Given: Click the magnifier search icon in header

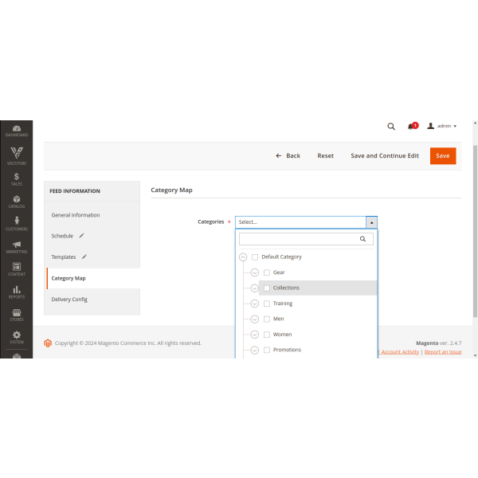Looking at the screenshot, I should [x=391, y=126].
